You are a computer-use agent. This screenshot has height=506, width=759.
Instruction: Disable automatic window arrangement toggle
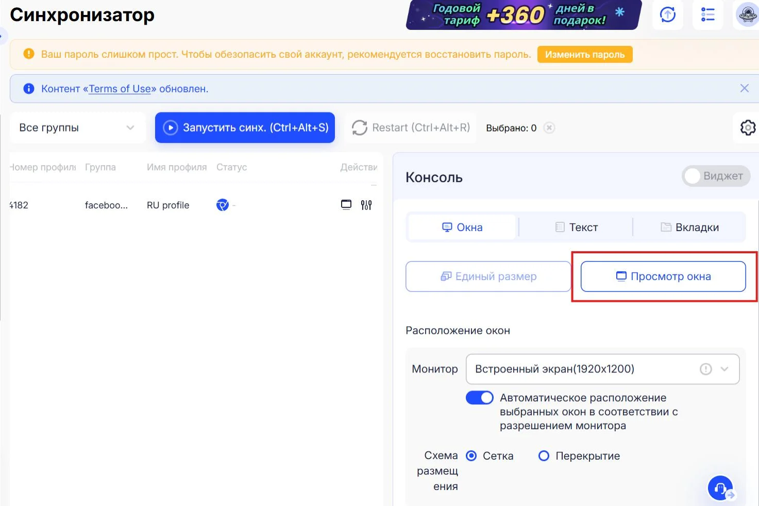point(479,397)
